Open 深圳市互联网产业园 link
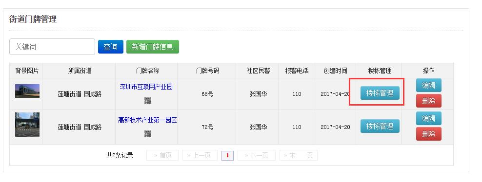This screenshot has width=482, height=182. pyautogui.click(x=146, y=87)
